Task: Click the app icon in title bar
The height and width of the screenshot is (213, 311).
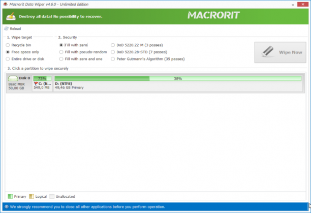Action: point(6,4)
